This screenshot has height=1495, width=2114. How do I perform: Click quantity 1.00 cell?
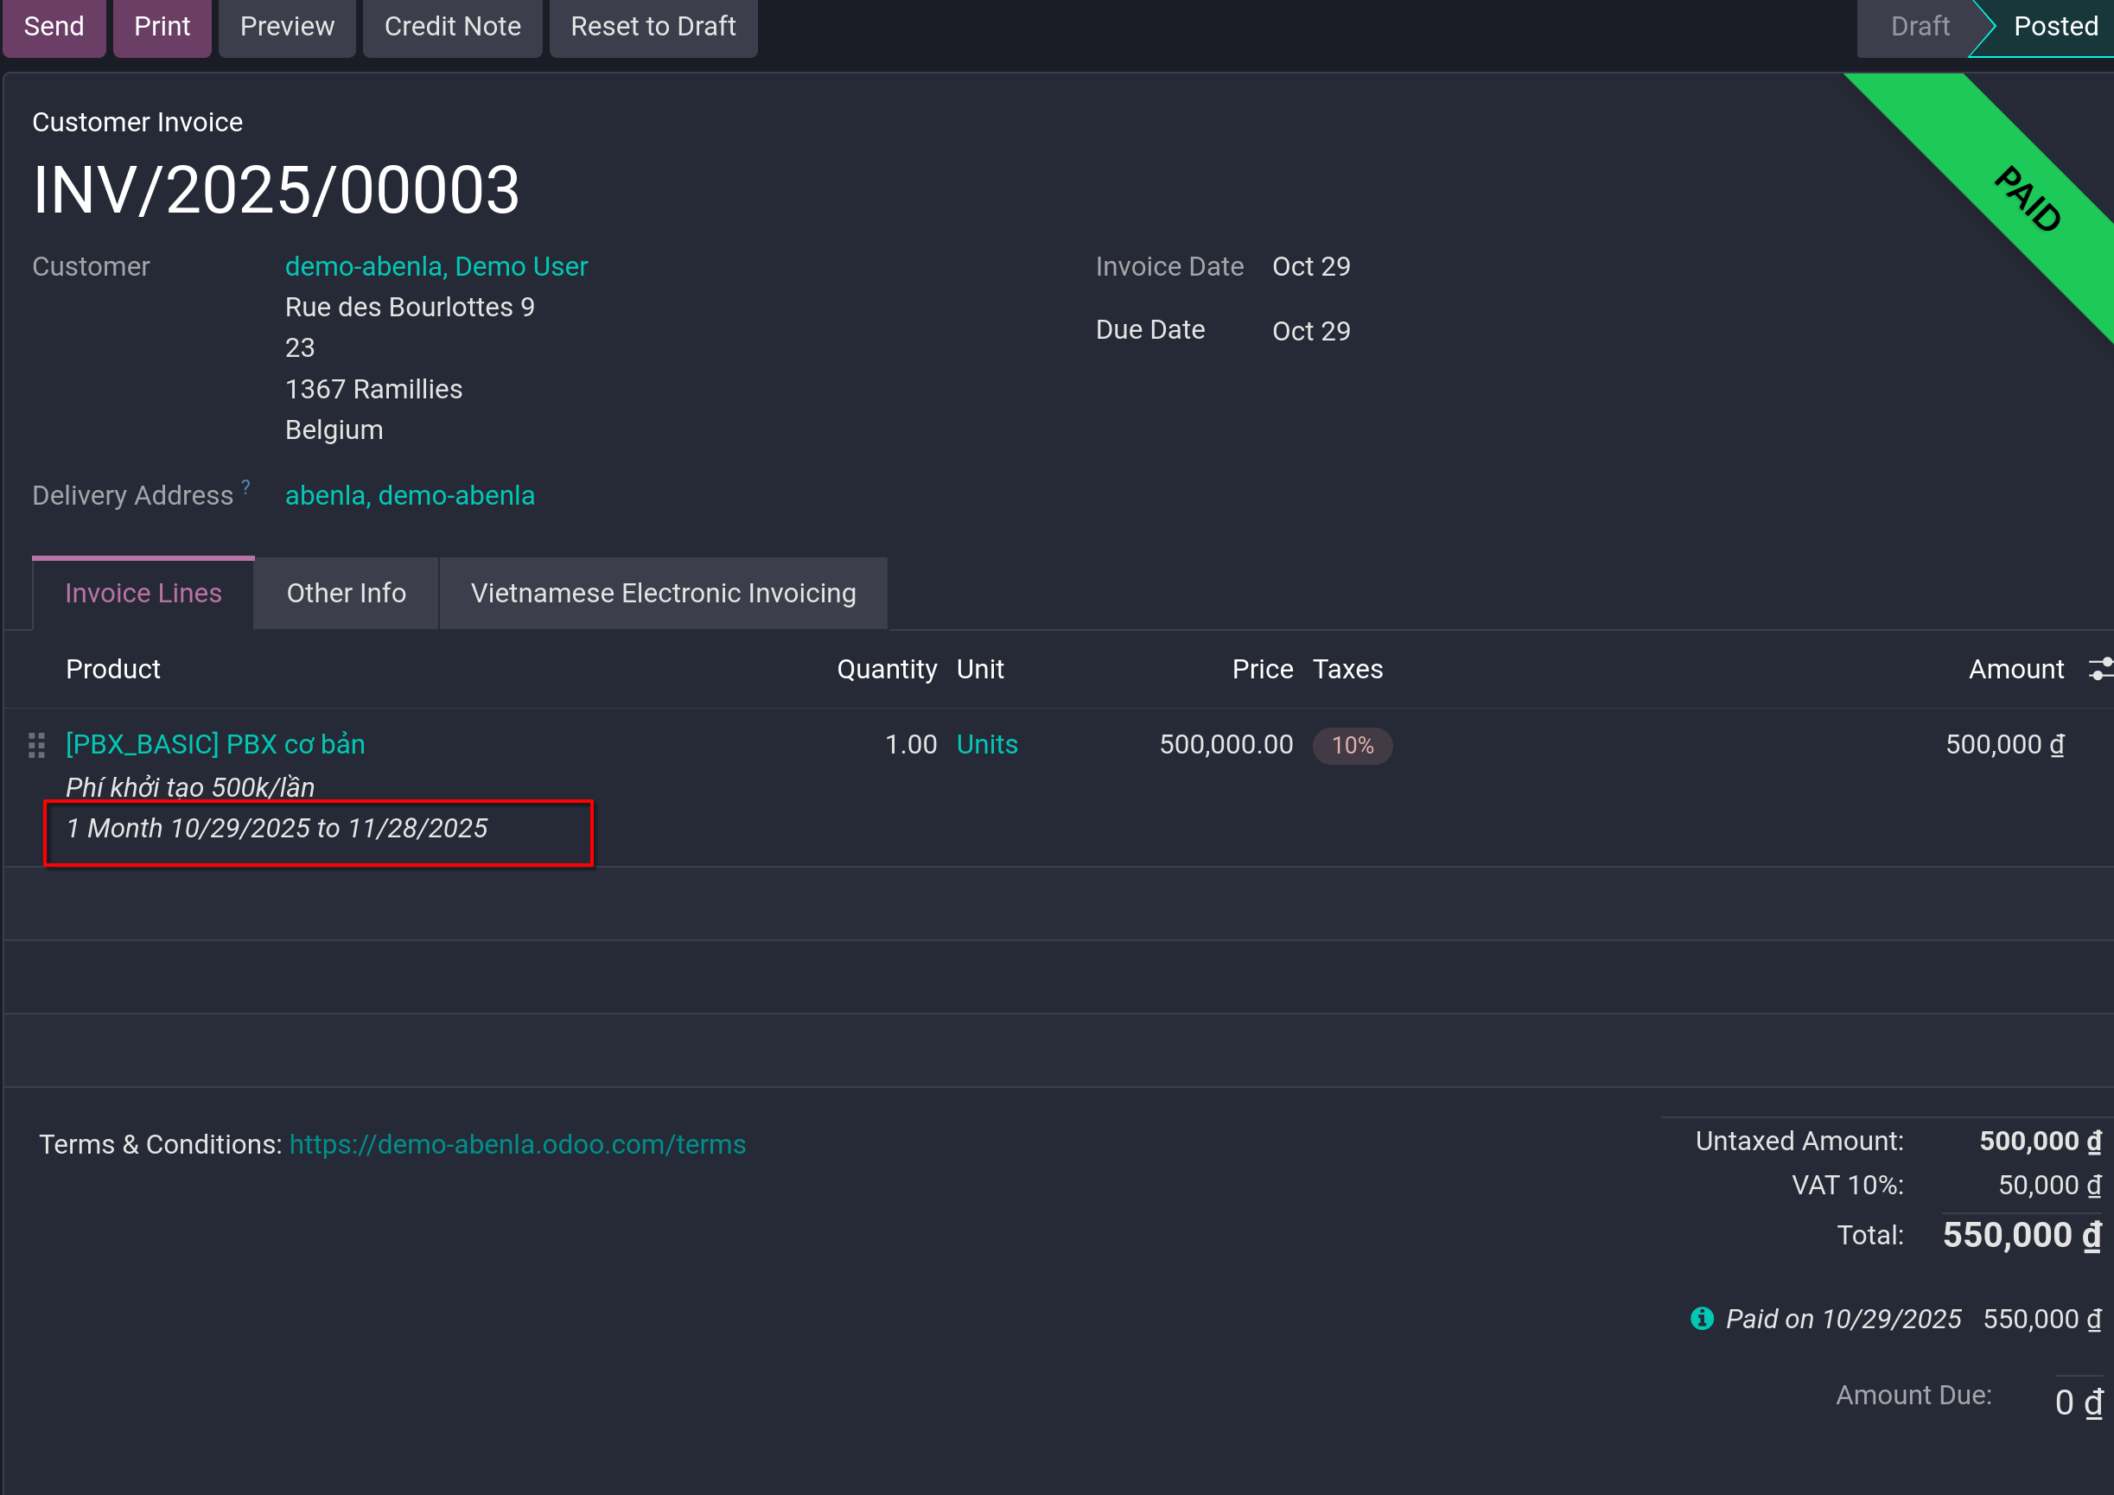(911, 744)
